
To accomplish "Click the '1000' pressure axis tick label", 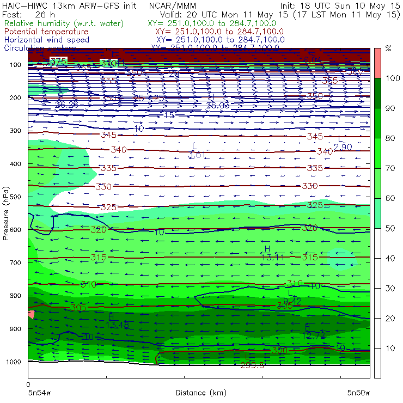I will pos(14,362).
